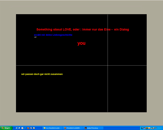The height and width of the screenshot is (130, 163).
Task: Click the first quick launch icon beside Start
Action: (x=17, y=128)
